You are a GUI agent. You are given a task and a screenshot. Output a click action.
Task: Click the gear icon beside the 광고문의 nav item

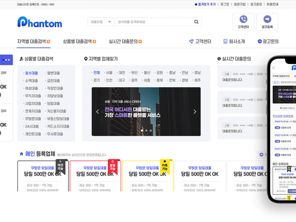tap(260, 41)
